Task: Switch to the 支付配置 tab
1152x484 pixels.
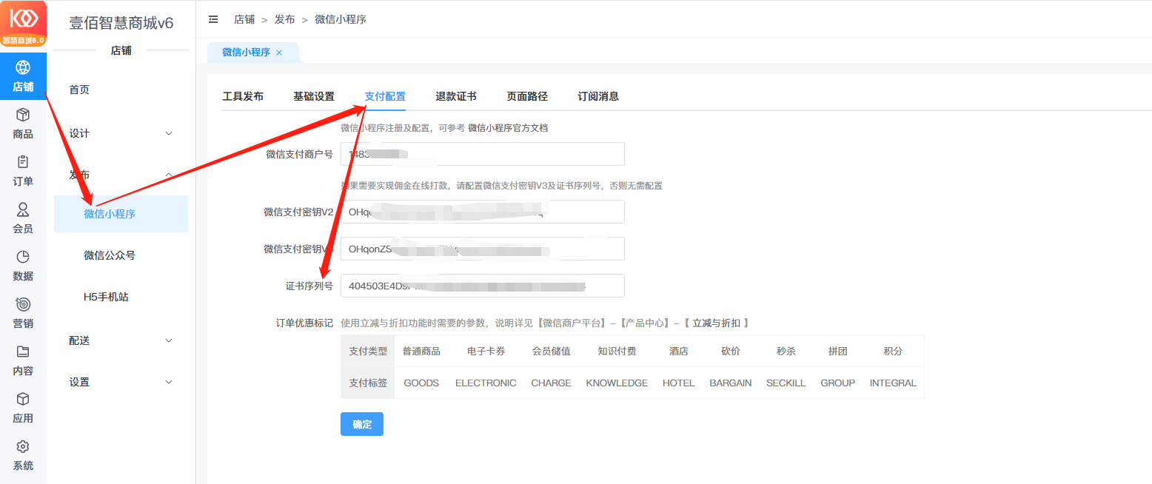Action: (x=385, y=96)
